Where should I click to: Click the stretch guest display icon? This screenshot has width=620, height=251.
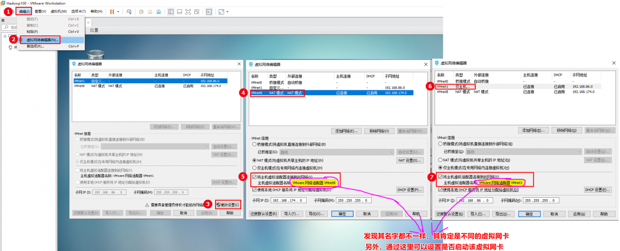click(x=221, y=11)
